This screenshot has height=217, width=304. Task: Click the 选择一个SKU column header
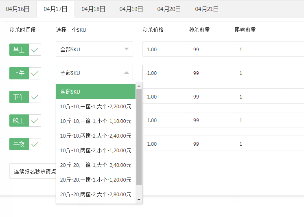click(x=71, y=30)
